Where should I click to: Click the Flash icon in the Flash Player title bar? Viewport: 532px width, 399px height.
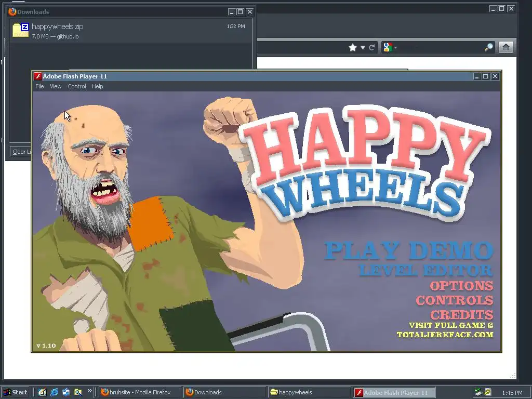(x=37, y=76)
